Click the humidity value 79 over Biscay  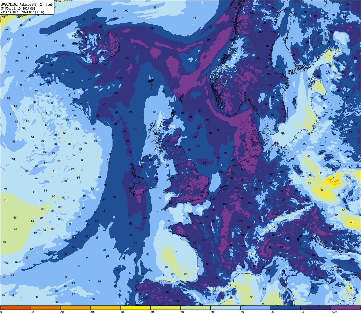pyautogui.click(x=176, y=251)
